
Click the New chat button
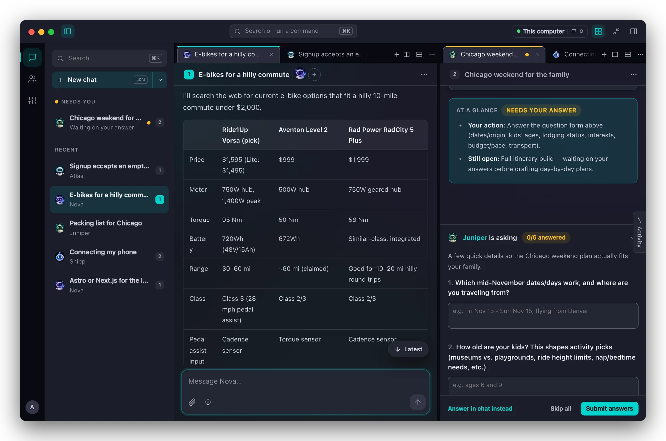(102, 80)
